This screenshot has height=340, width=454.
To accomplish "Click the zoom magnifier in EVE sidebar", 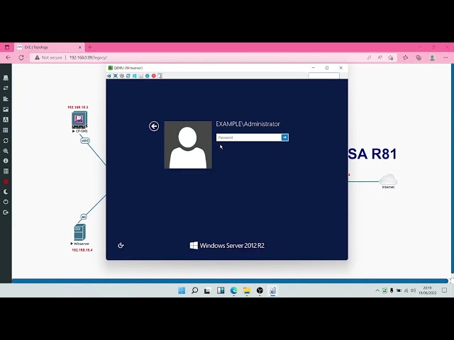I will [x=6, y=151].
